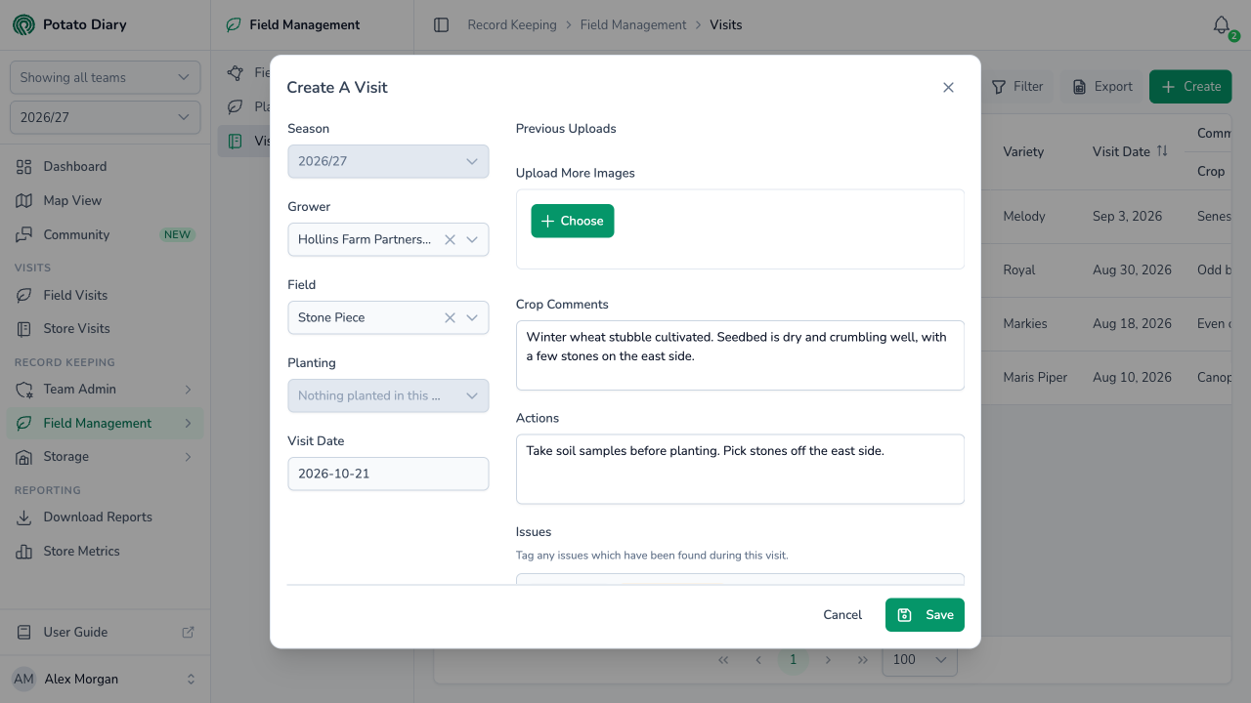
Task: Open the Season dropdown in the dialog
Action: (x=388, y=161)
